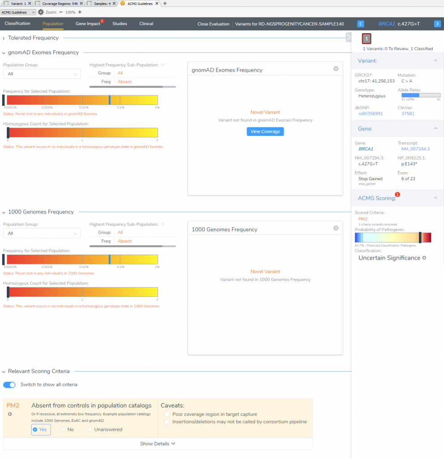This screenshot has width=444, height=459.
Task: Click the minus icon to zoom out
Action: pos(61,12)
